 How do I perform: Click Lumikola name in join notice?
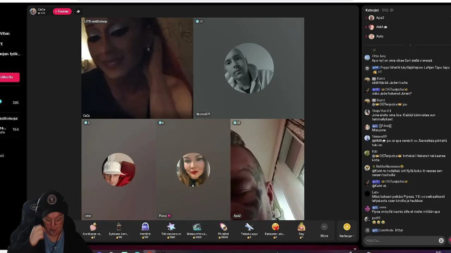coord(387,230)
